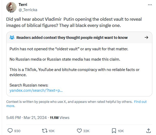The height and width of the screenshot is (135, 156).
Task: Open the reply comment icon
Action: tap(10, 131)
